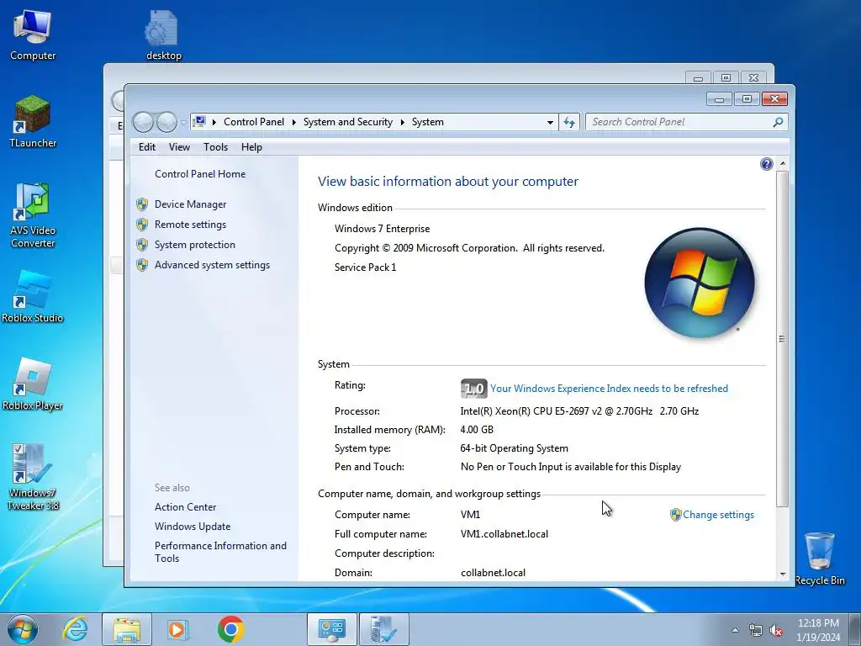This screenshot has width=861, height=646.
Task: Open Windows Update link
Action: click(193, 527)
